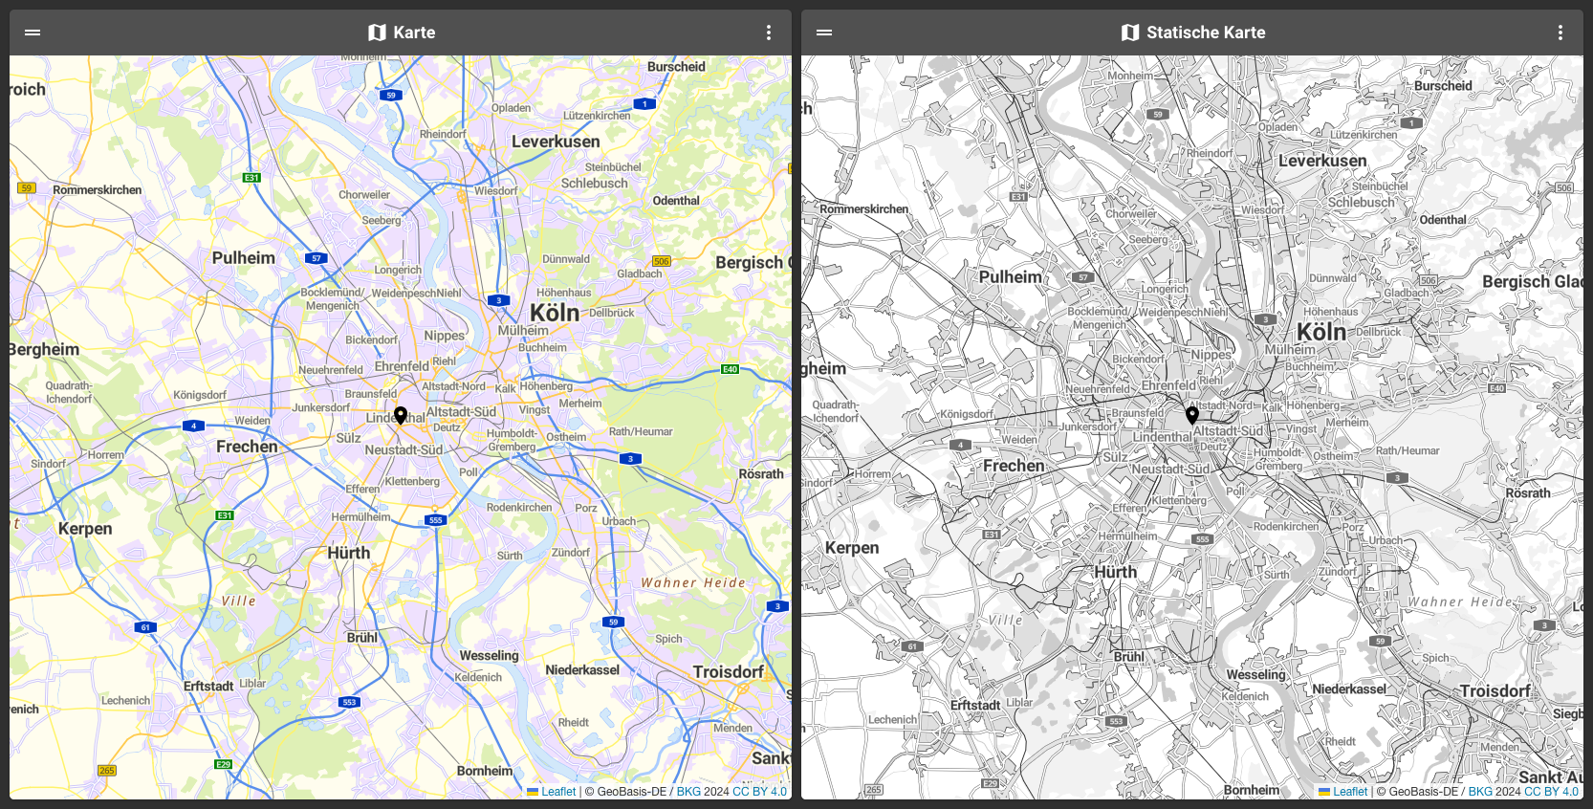Click the green E40 road shield on colored map

[x=730, y=369]
